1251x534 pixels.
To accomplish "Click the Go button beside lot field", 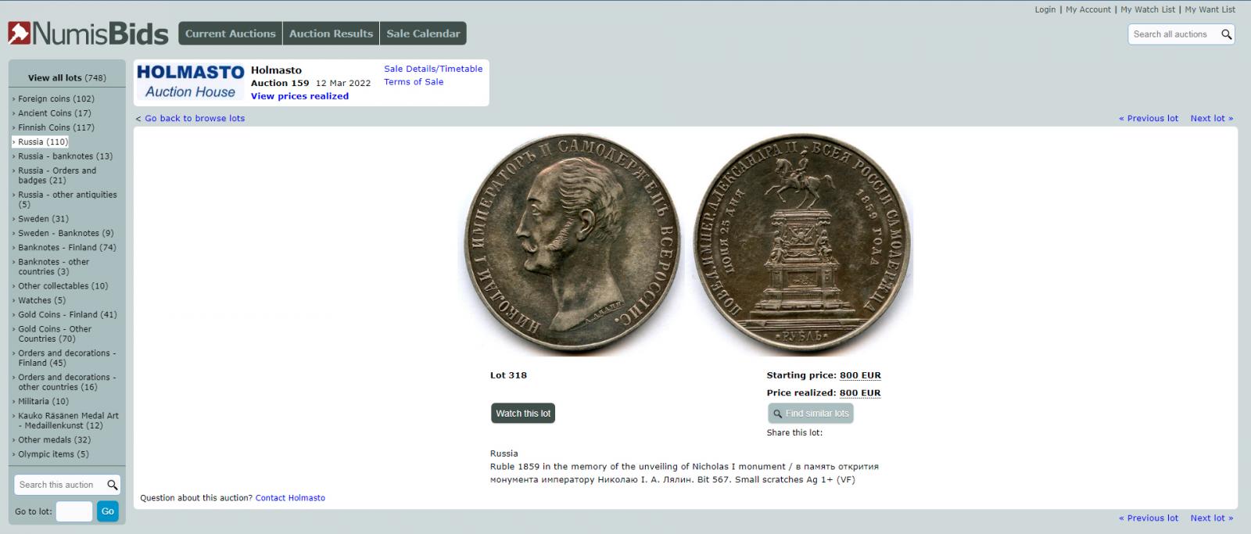I will tap(108, 511).
